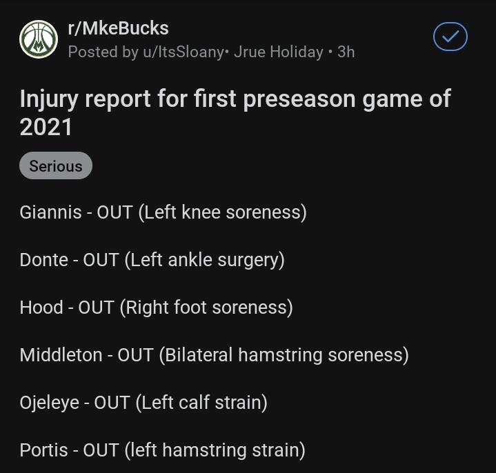Click the 'Right foot soreness' text
Viewport: 496px width, 473px height.
(x=206, y=308)
